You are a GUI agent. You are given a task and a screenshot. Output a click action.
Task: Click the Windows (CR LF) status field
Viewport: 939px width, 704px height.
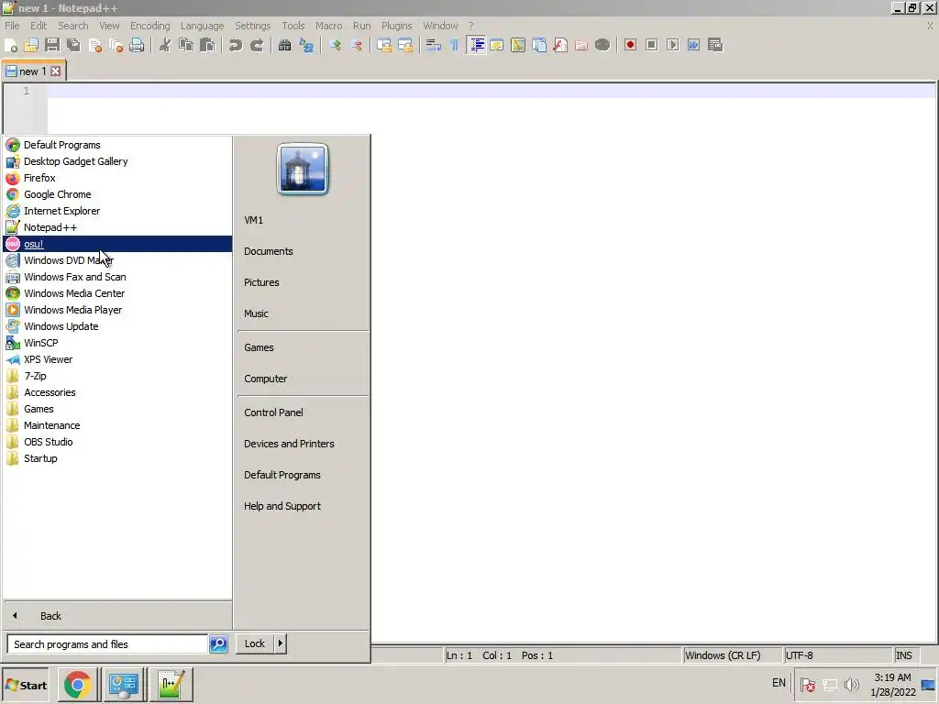click(732, 655)
